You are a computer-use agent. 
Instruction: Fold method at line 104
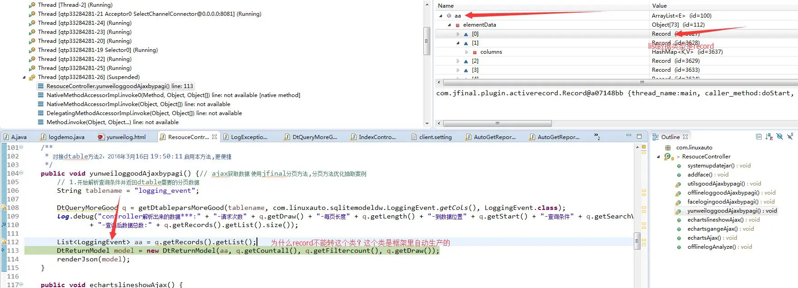(x=21, y=173)
